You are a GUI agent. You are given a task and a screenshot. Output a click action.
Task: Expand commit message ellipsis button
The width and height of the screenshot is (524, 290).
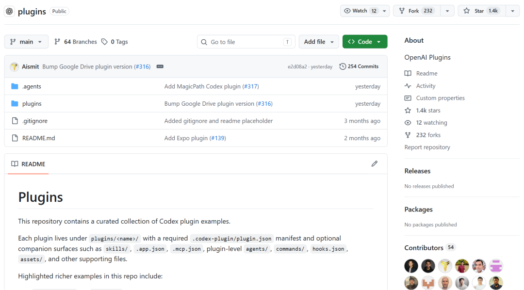click(160, 66)
